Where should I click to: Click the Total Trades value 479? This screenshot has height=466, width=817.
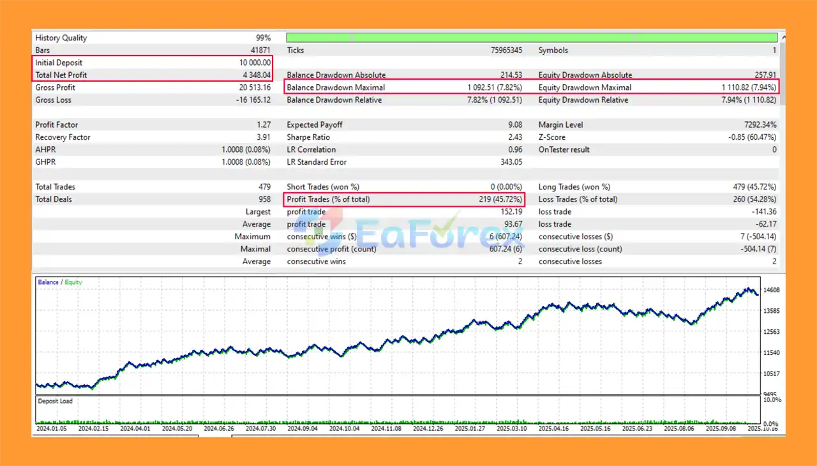[263, 187]
